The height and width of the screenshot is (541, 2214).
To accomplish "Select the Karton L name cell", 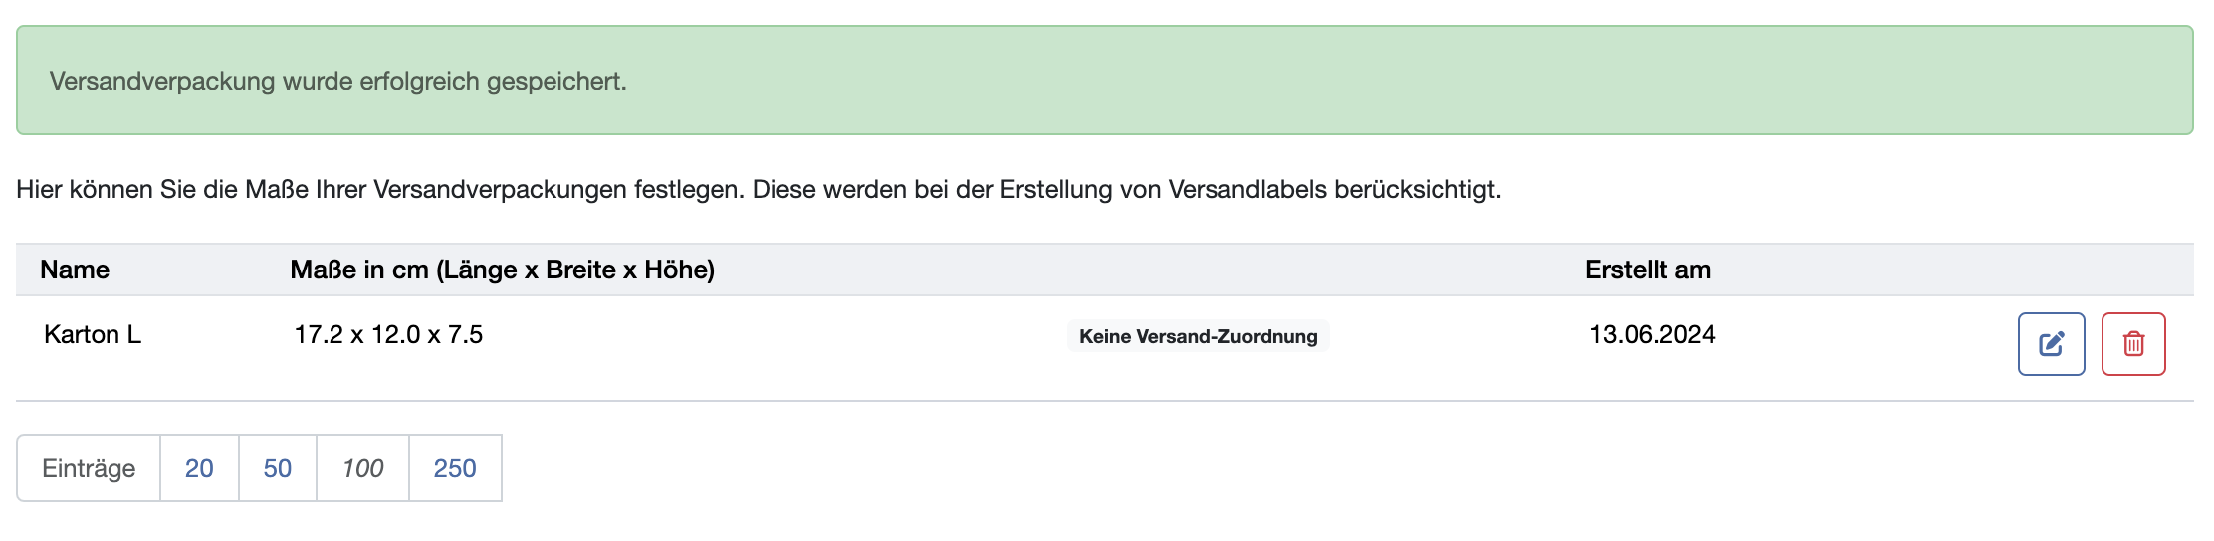I will click(x=93, y=334).
